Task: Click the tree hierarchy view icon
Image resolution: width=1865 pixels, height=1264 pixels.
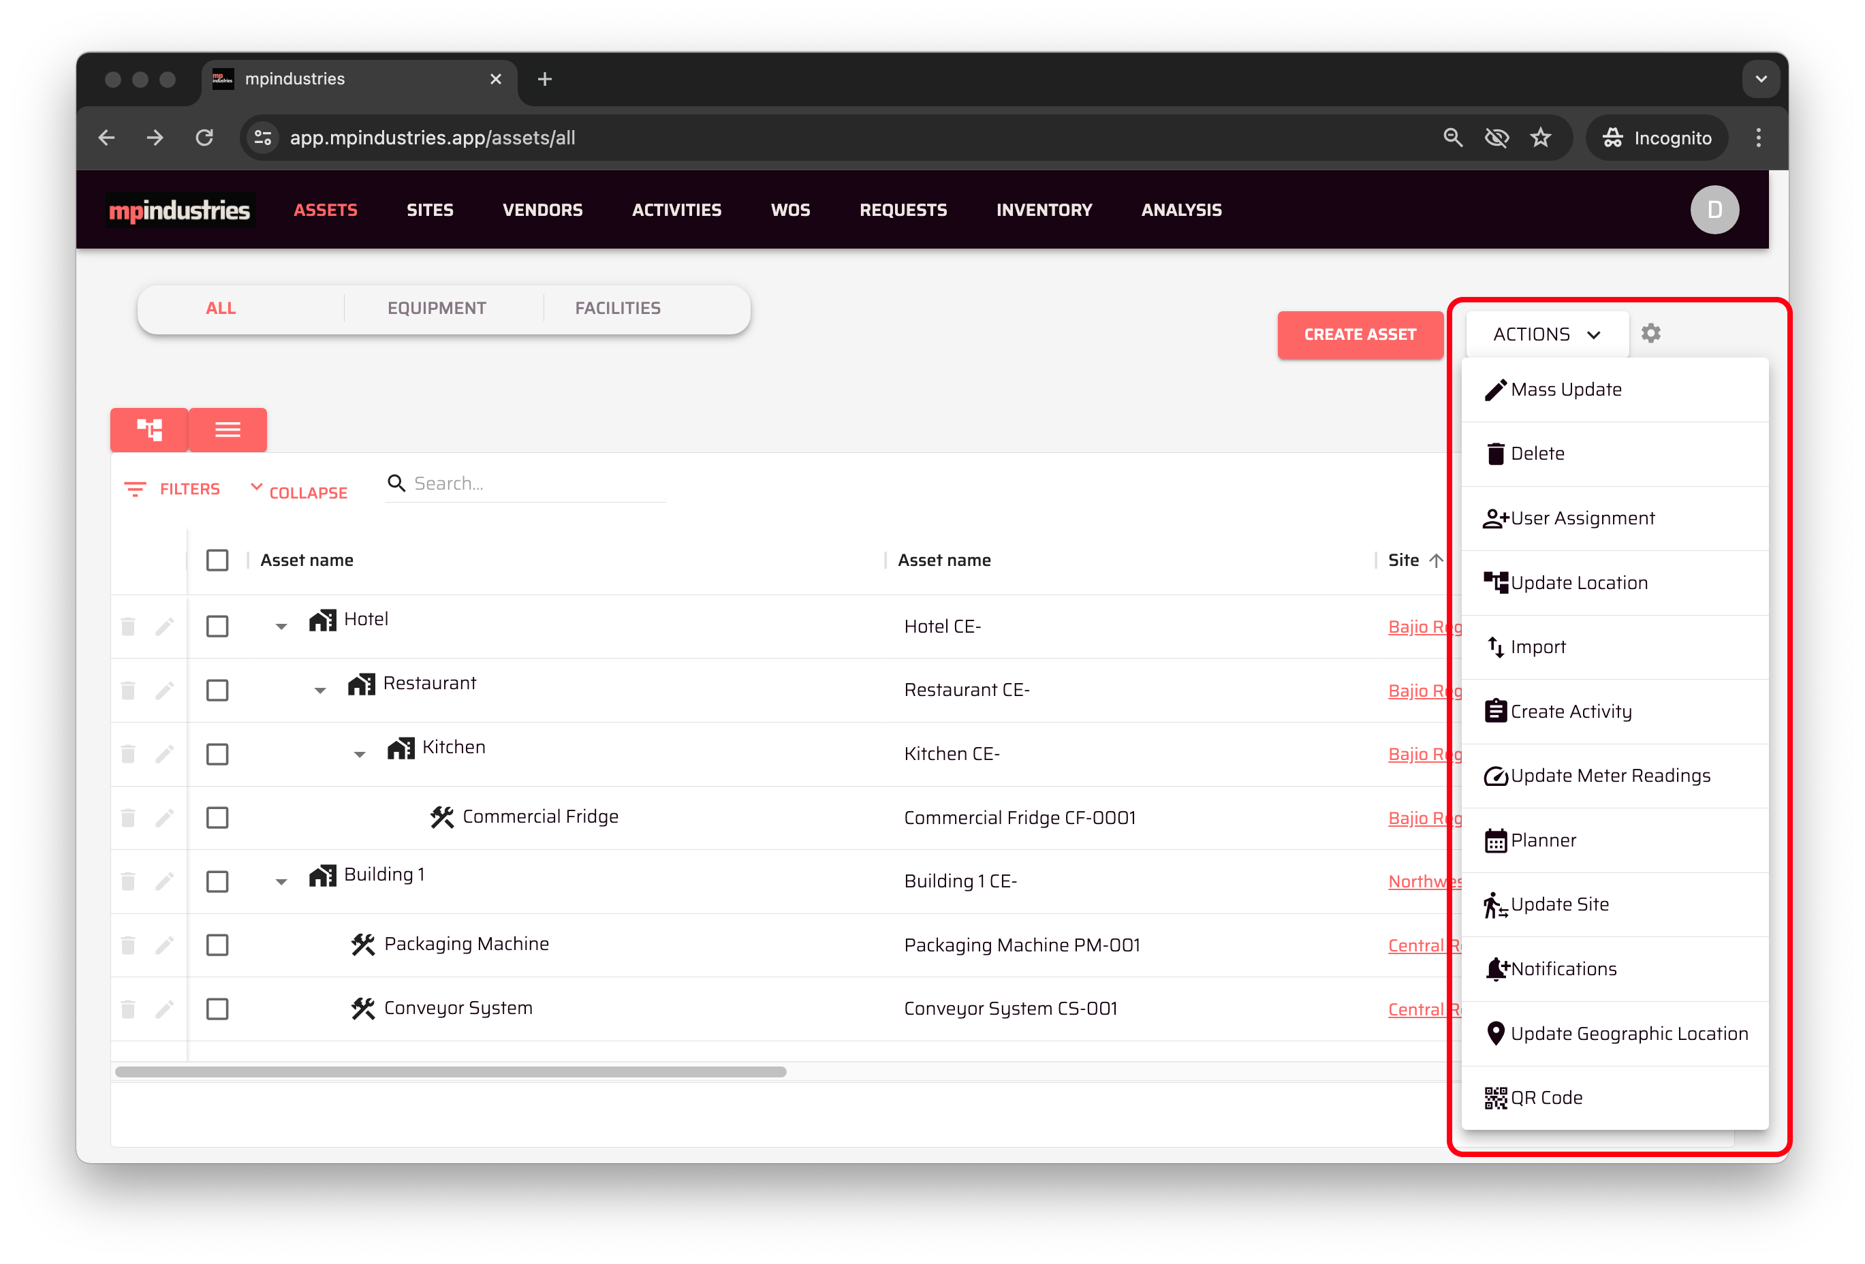Action: (149, 429)
